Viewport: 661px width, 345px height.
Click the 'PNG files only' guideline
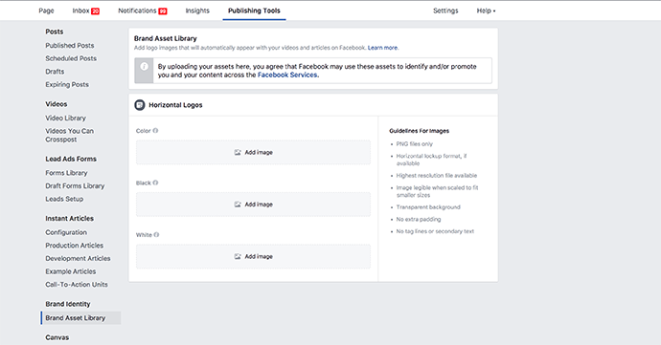(x=415, y=144)
